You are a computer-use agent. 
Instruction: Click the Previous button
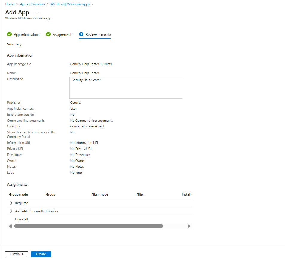click(16, 254)
